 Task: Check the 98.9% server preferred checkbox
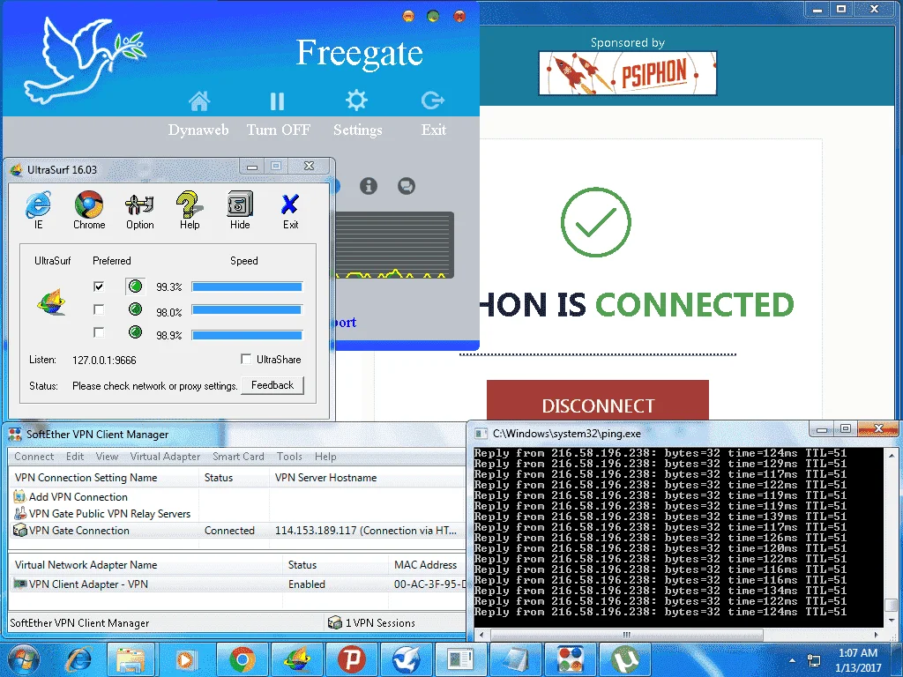(x=99, y=332)
